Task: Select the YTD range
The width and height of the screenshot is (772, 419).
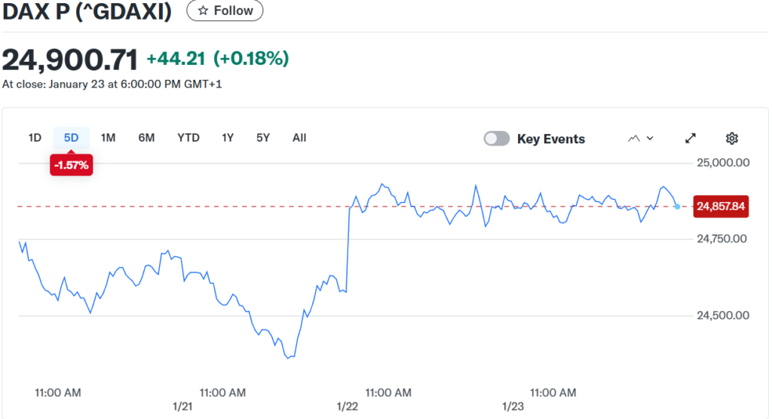Action: [x=188, y=138]
